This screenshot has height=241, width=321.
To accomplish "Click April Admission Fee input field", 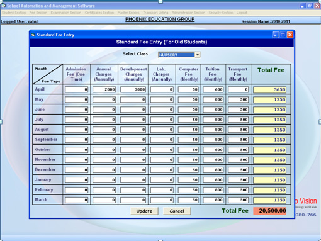I will tap(76, 89).
